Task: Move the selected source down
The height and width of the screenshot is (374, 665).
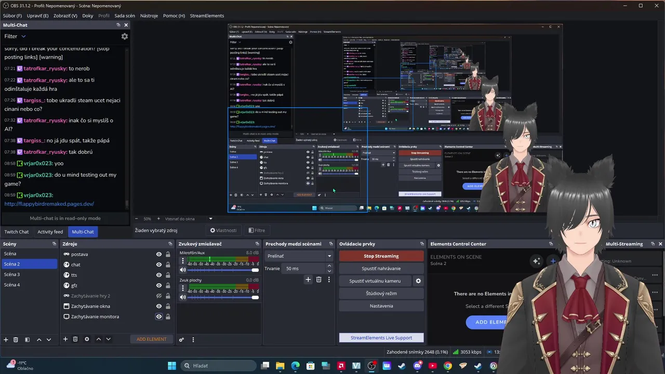Action: (108, 339)
